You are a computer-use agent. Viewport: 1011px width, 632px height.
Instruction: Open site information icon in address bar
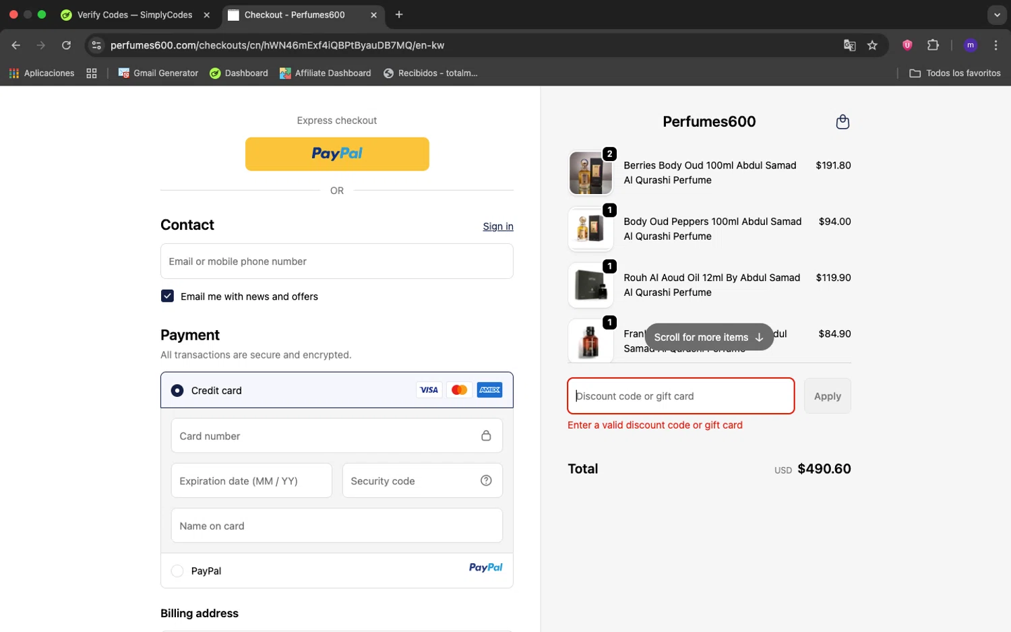coord(96,45)
